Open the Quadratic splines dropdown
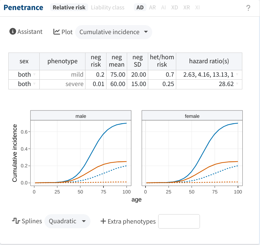The height and width of the screenshot is (245, 260). click(x=67, y=221)
